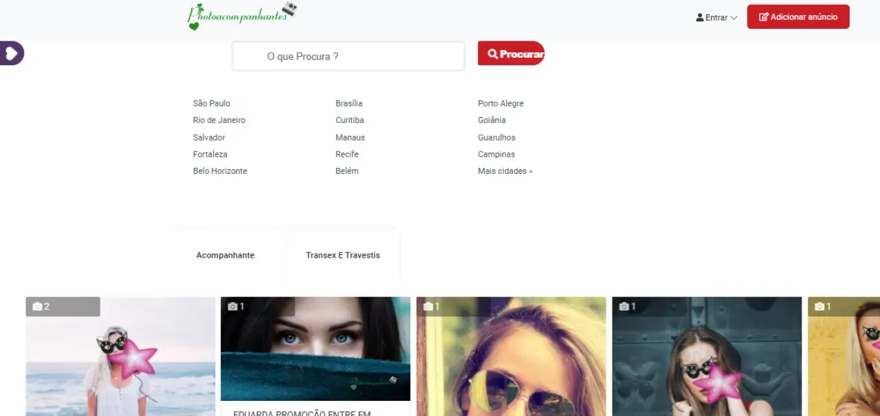The width and height of the screenshot is (880, 416).
Task: Open the São Paulo city link
Action: click(211, 103)
